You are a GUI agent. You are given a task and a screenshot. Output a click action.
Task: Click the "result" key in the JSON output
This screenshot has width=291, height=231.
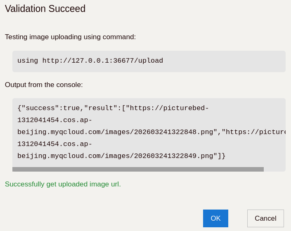pos(100,108)
